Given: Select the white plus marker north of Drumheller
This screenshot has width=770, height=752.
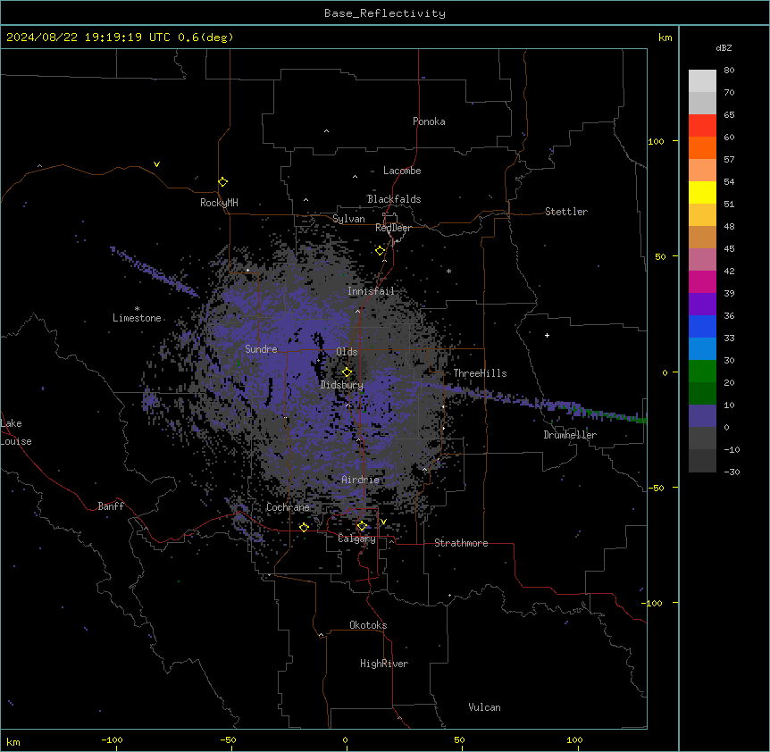Looking at the screenshot, I should click(547, 335).
